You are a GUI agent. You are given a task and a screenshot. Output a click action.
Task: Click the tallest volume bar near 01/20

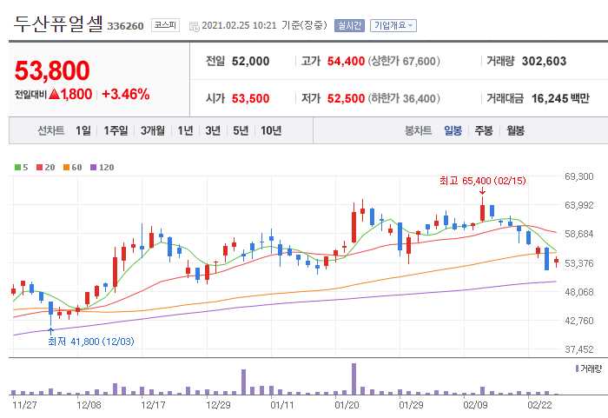coord(354,379)
